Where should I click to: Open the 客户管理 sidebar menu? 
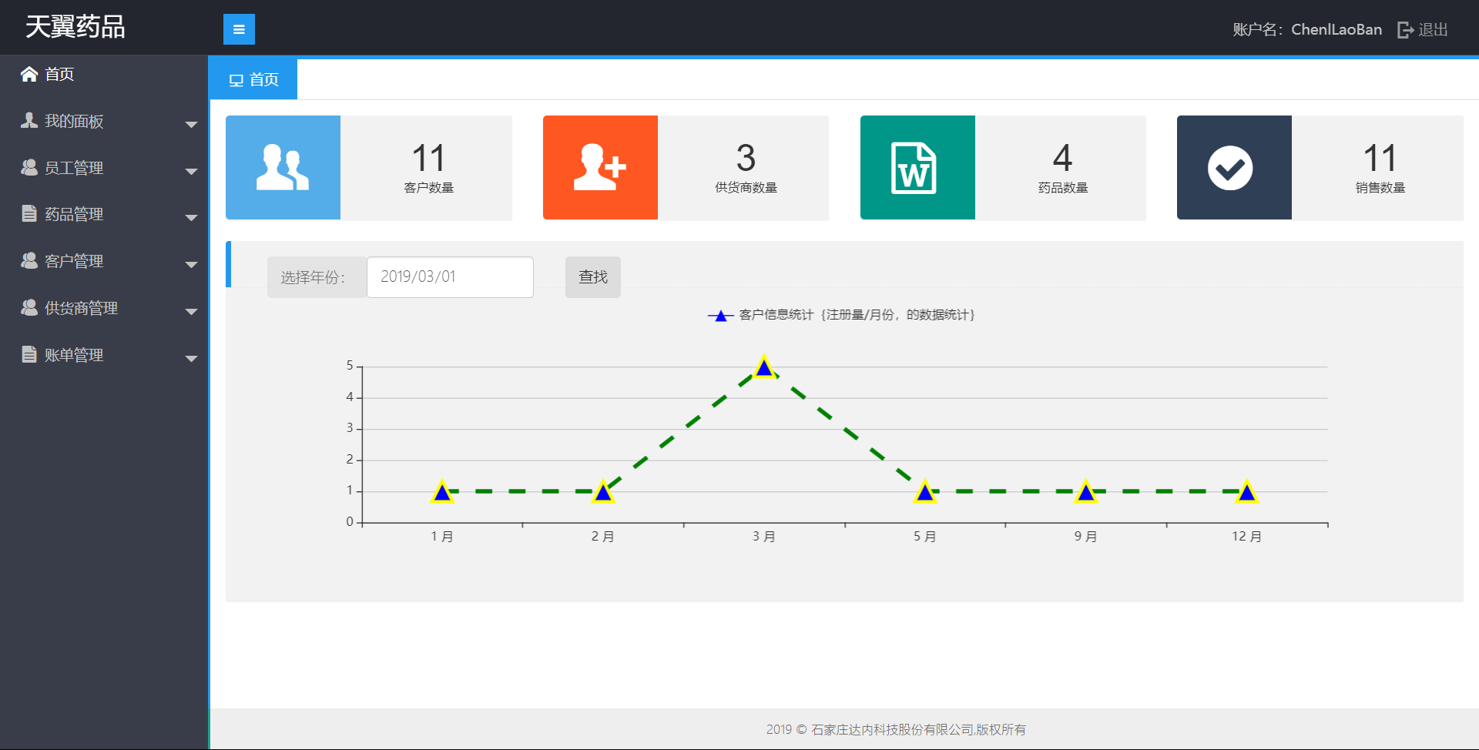pyautogui.click(x=74, y=261)
